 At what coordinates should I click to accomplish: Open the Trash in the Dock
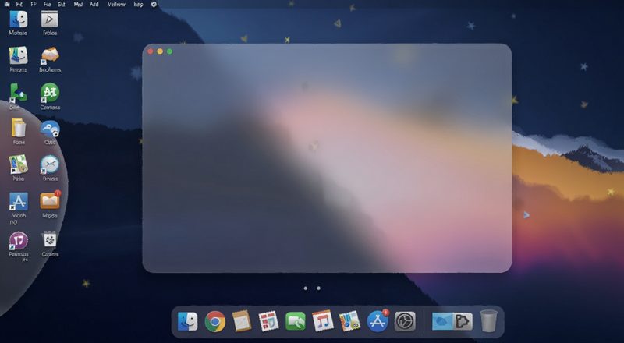[489, 320]
